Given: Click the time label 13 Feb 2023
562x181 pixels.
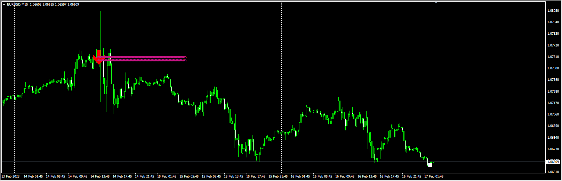Looking at the screenshot, I should pos(11,176).
